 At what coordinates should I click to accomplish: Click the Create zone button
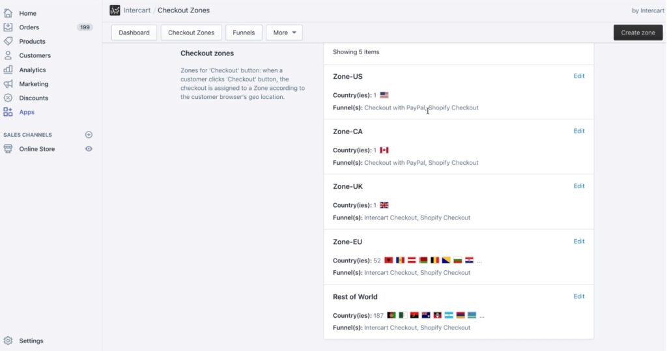pos(638,33)
